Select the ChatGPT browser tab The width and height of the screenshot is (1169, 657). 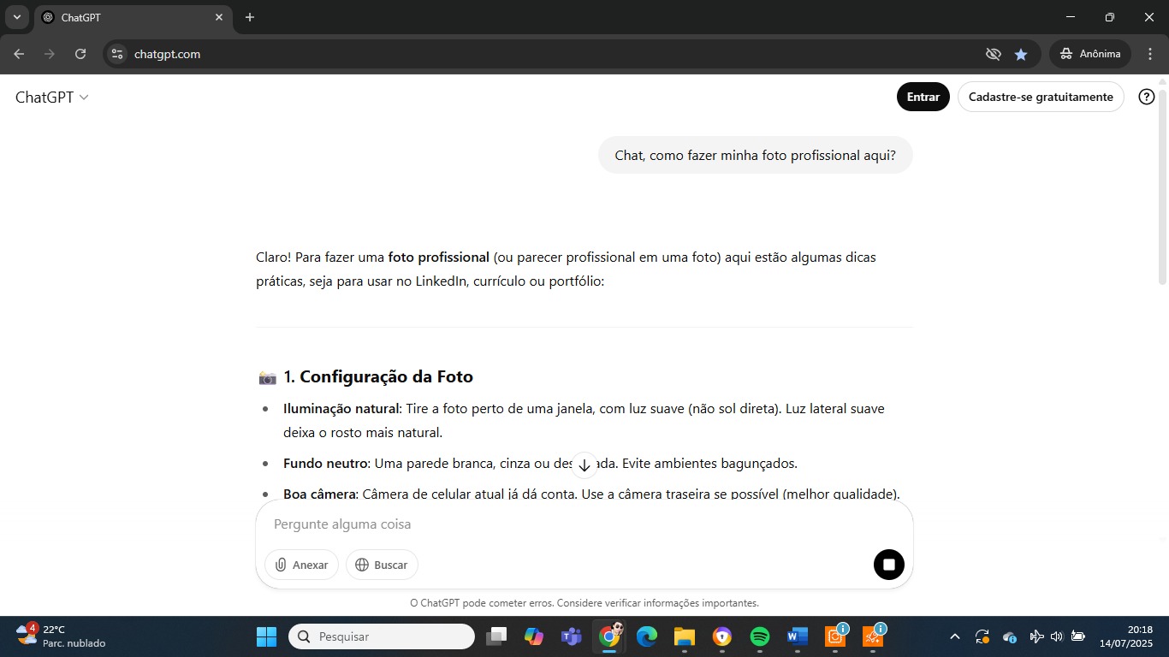click(x=128, y=17)
